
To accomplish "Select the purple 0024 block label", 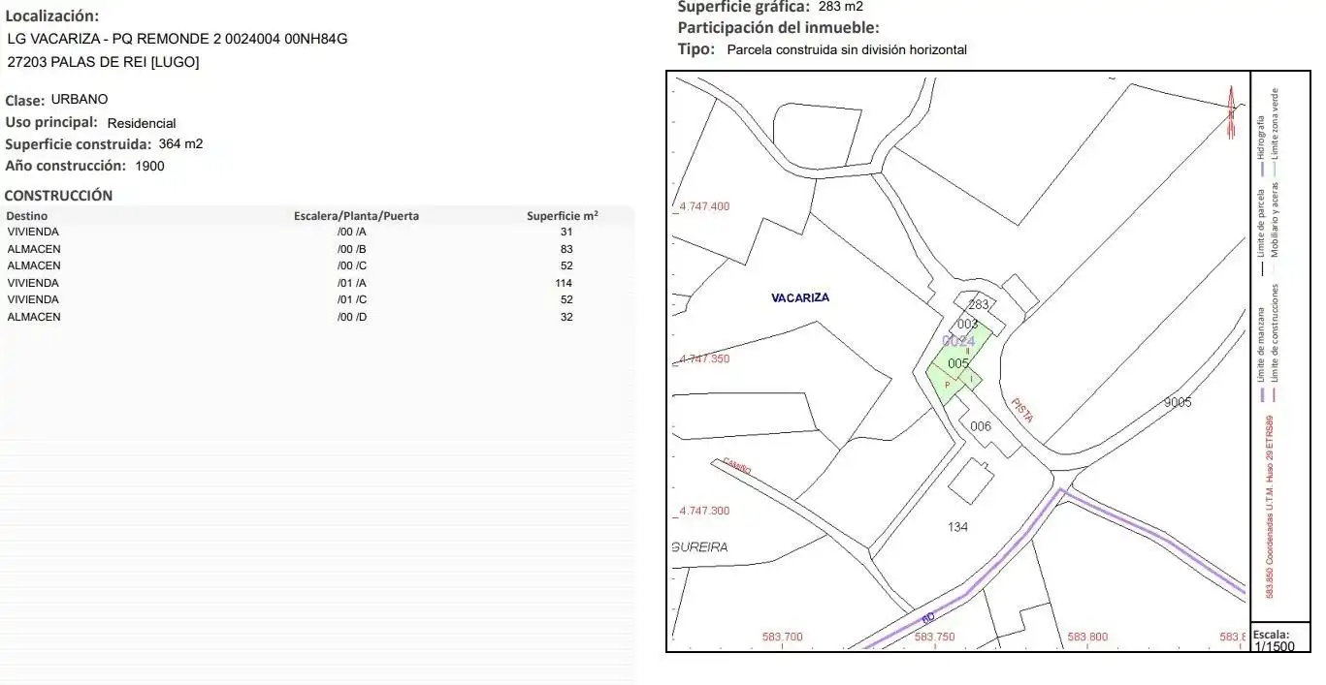I will click(958, 341).
